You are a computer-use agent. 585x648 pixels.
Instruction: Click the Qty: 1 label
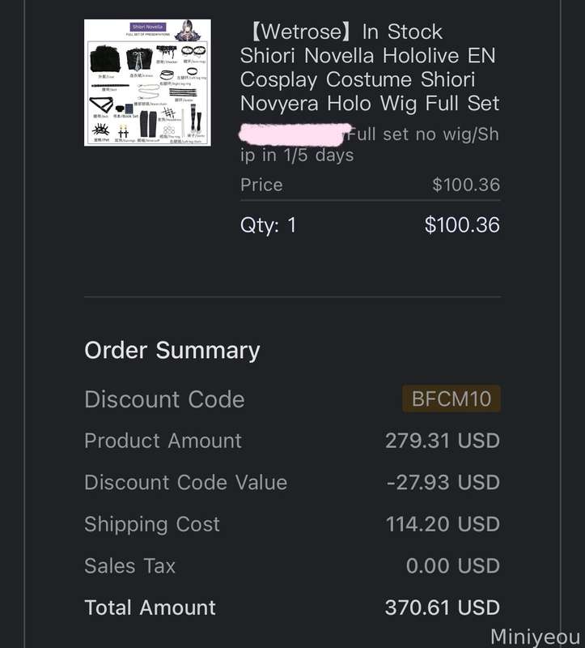[x=269, y=226]
